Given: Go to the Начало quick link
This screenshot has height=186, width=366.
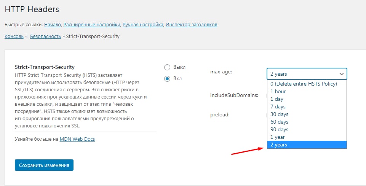Looking at the screenshot, I should (53, 25).
